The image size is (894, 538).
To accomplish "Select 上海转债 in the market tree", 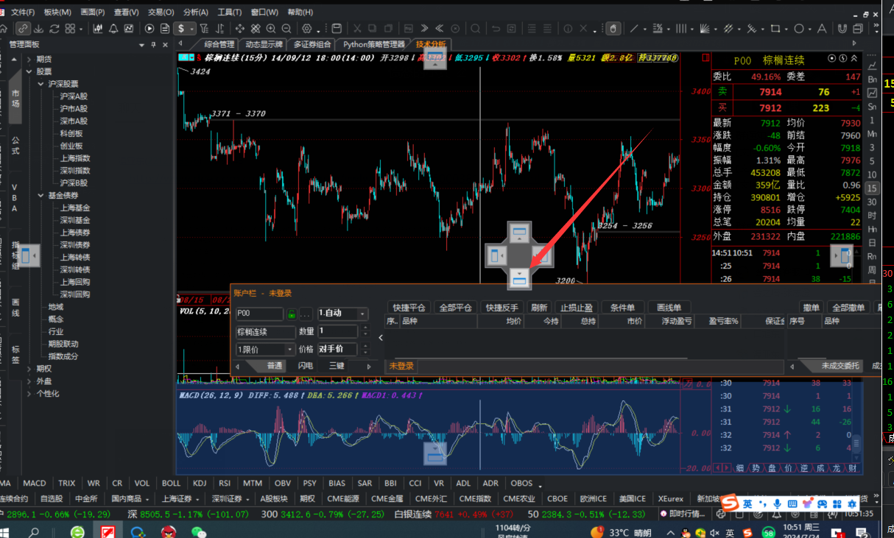I will 75,257.
